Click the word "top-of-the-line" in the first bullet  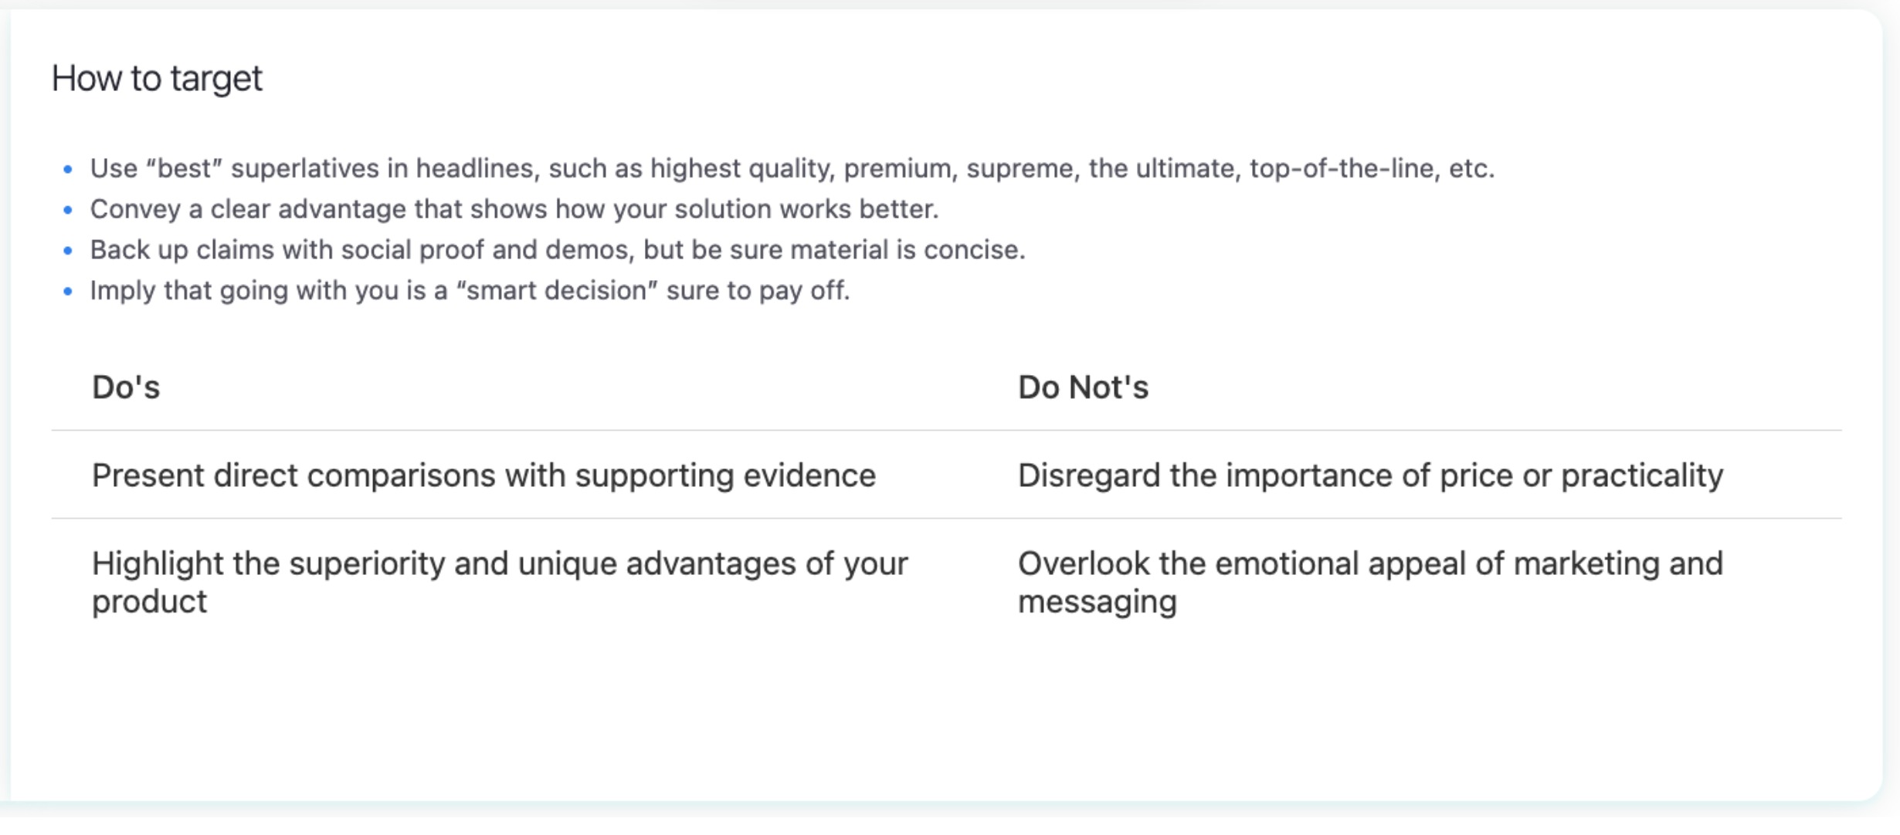click(x=1344, y=168)
